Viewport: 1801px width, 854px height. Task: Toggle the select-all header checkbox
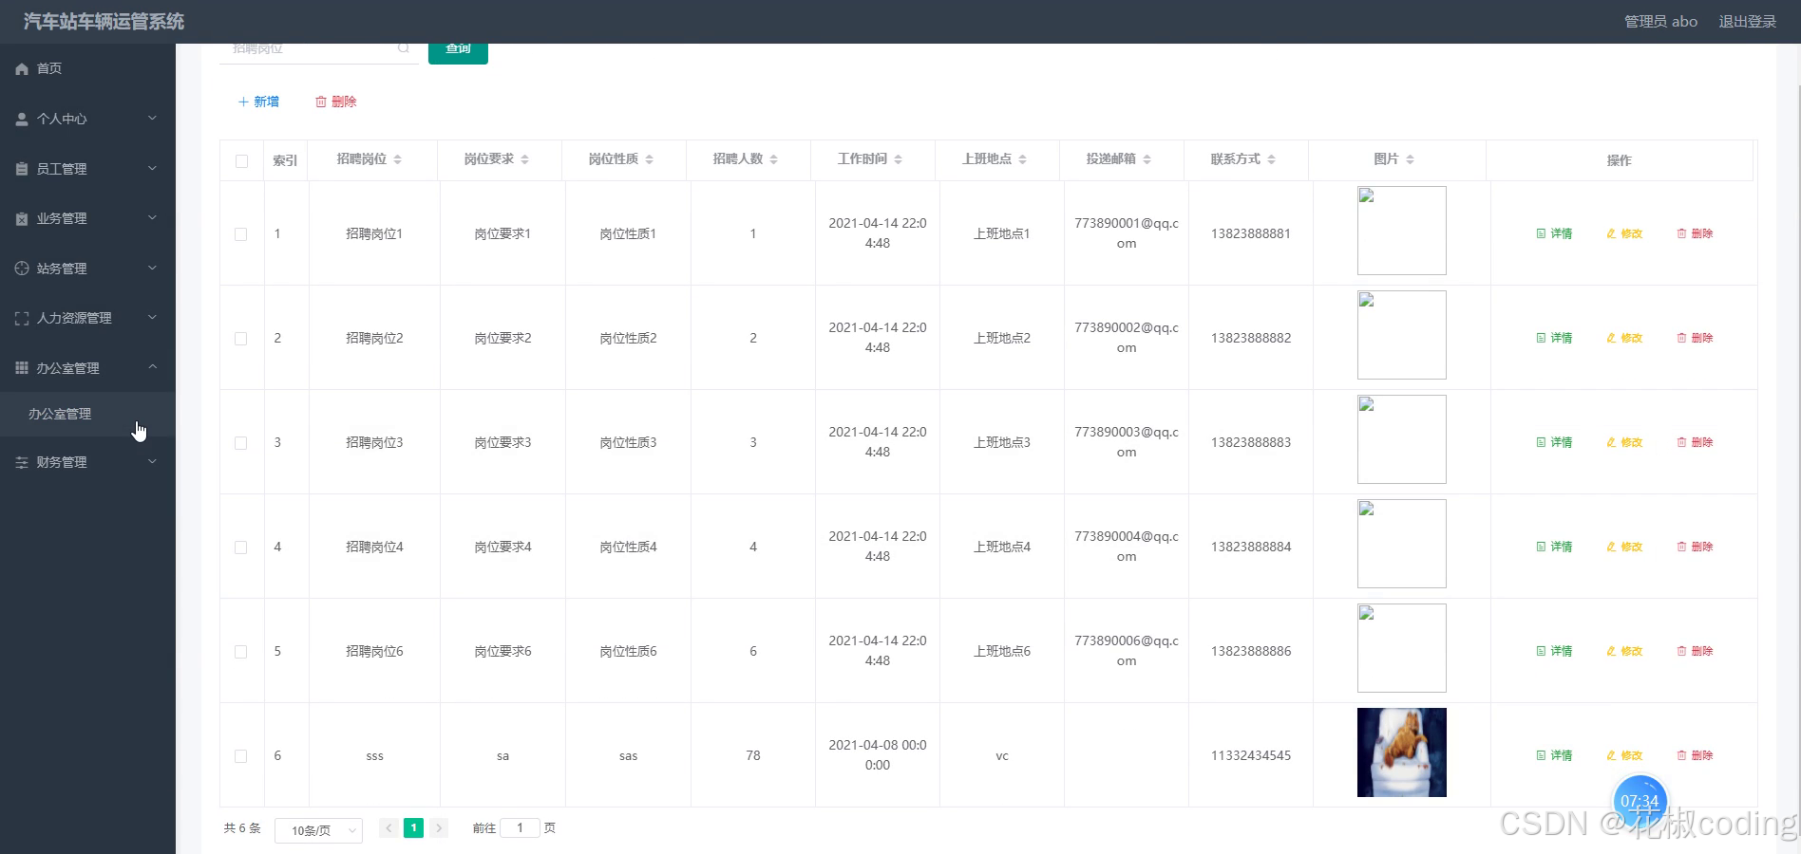(241, 161)
